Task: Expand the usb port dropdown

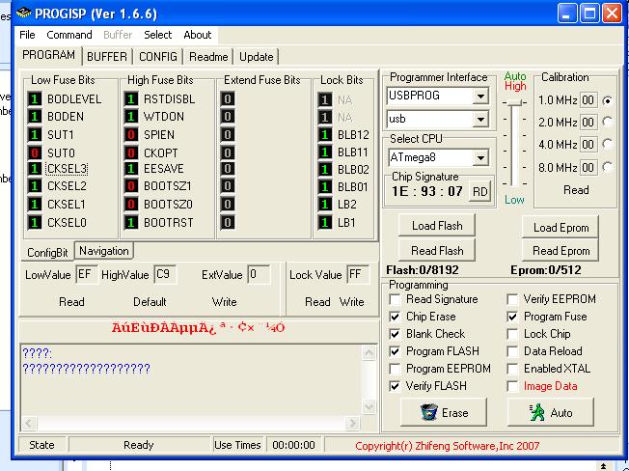Action: [479, 120]
